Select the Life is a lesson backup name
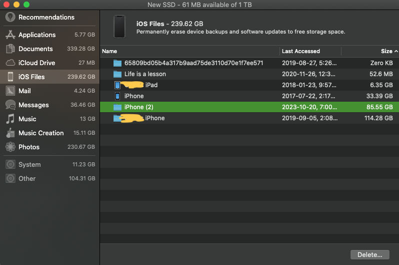 pyautogui.click(x=145, y=74)
